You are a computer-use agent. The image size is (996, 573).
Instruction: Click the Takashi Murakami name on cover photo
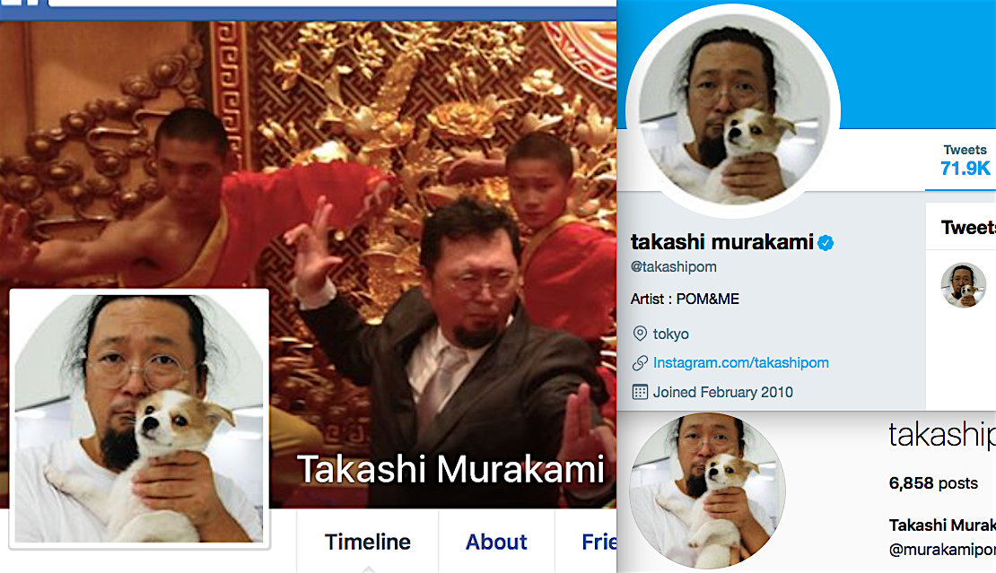(x=450, y=469)
